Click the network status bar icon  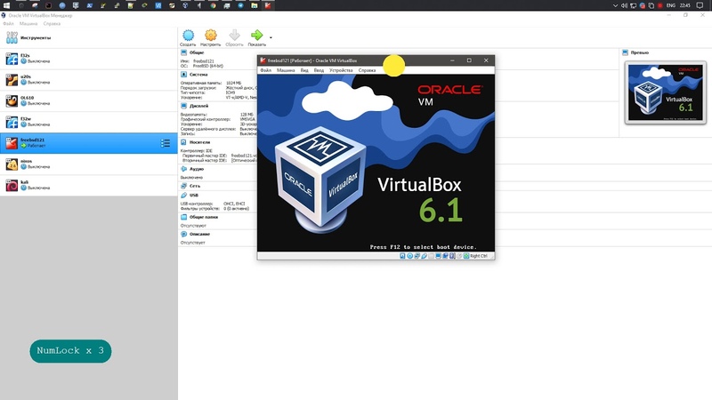[417, 256]
